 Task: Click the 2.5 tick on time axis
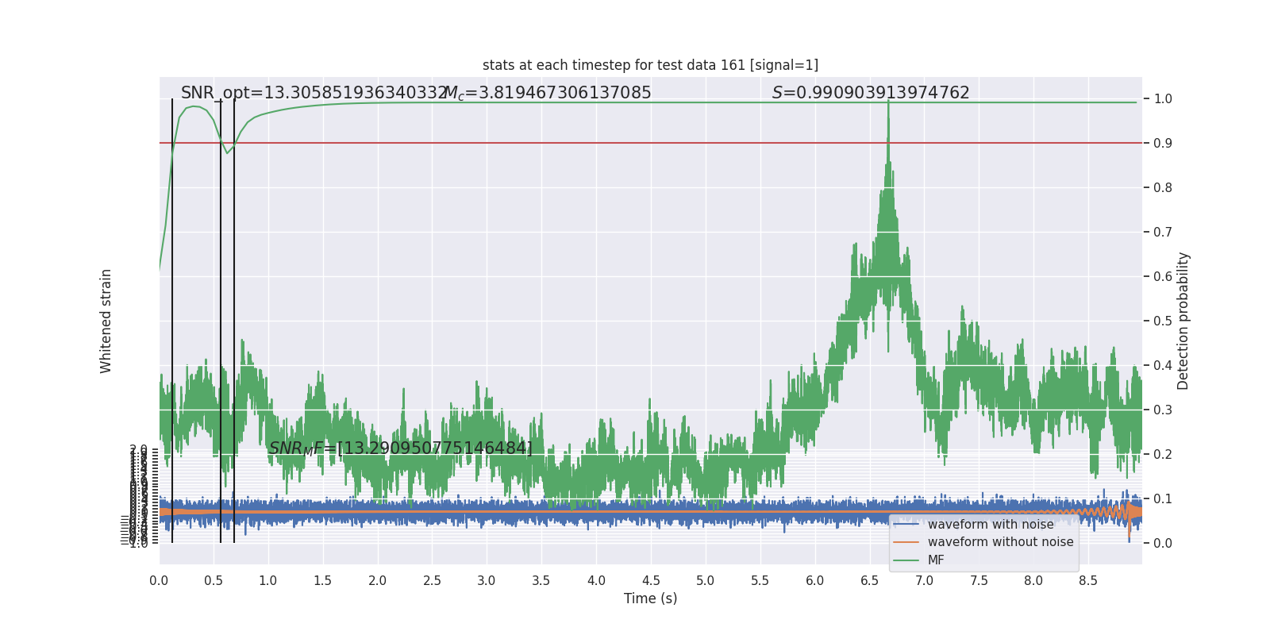point(433,581)
